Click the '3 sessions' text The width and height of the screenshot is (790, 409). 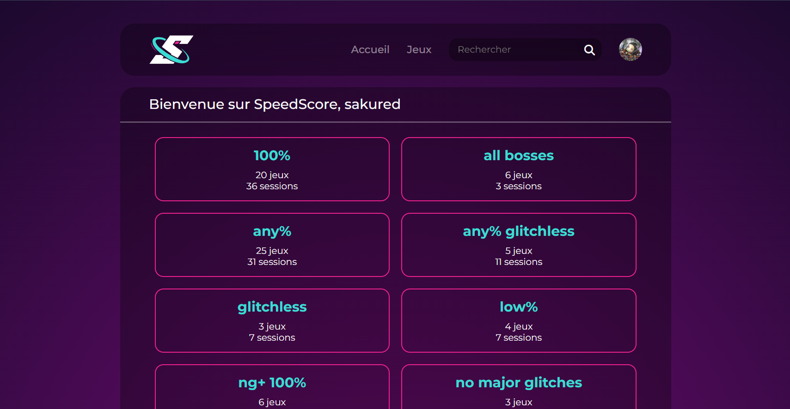tap(519, 186)
